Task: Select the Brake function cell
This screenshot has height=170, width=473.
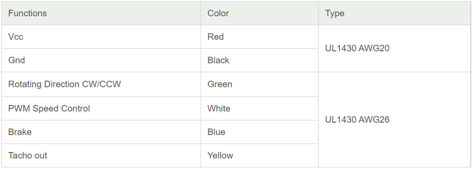Action: pyautogui.click(x=20, y=132)
